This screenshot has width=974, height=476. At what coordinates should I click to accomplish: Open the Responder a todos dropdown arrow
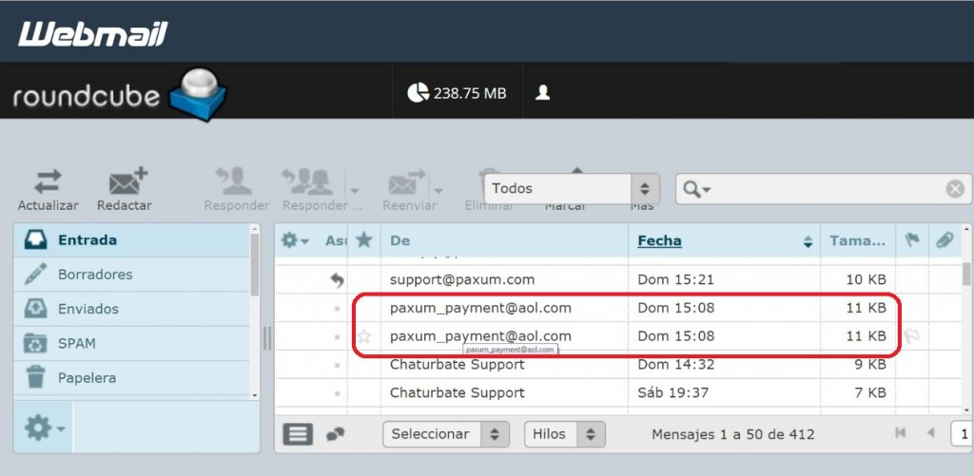(x=355, y=191)
